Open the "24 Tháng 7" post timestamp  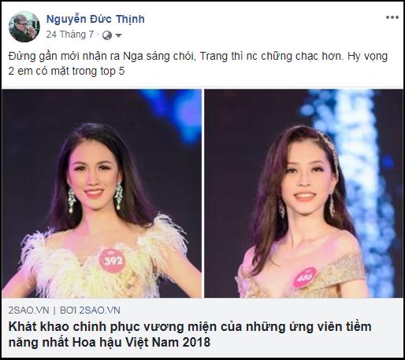70,35
